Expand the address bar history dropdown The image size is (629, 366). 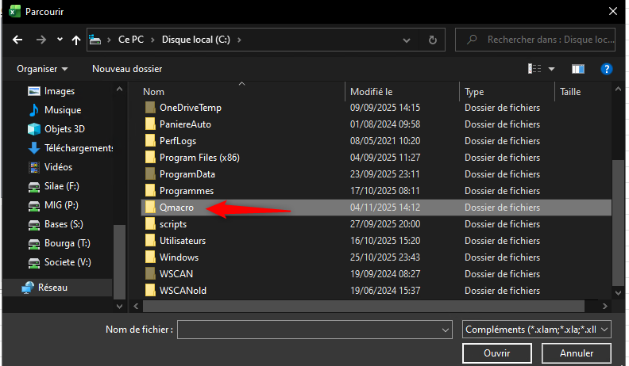tap(411, 39)
